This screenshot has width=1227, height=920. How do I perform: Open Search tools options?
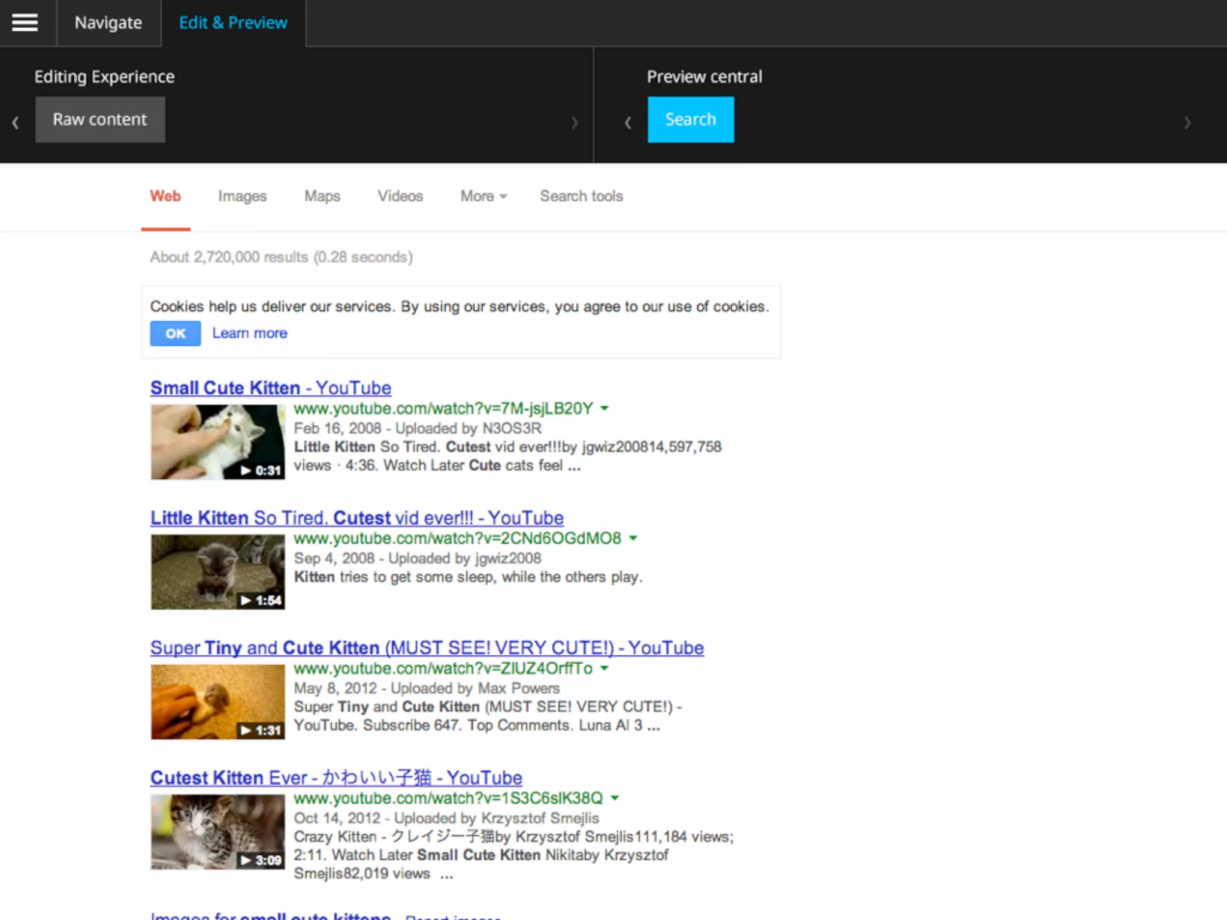581,196
